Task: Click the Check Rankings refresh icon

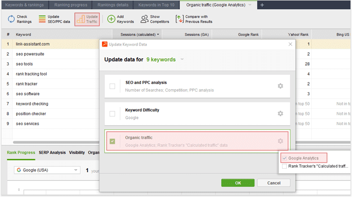Action: [x=11, y=19]
